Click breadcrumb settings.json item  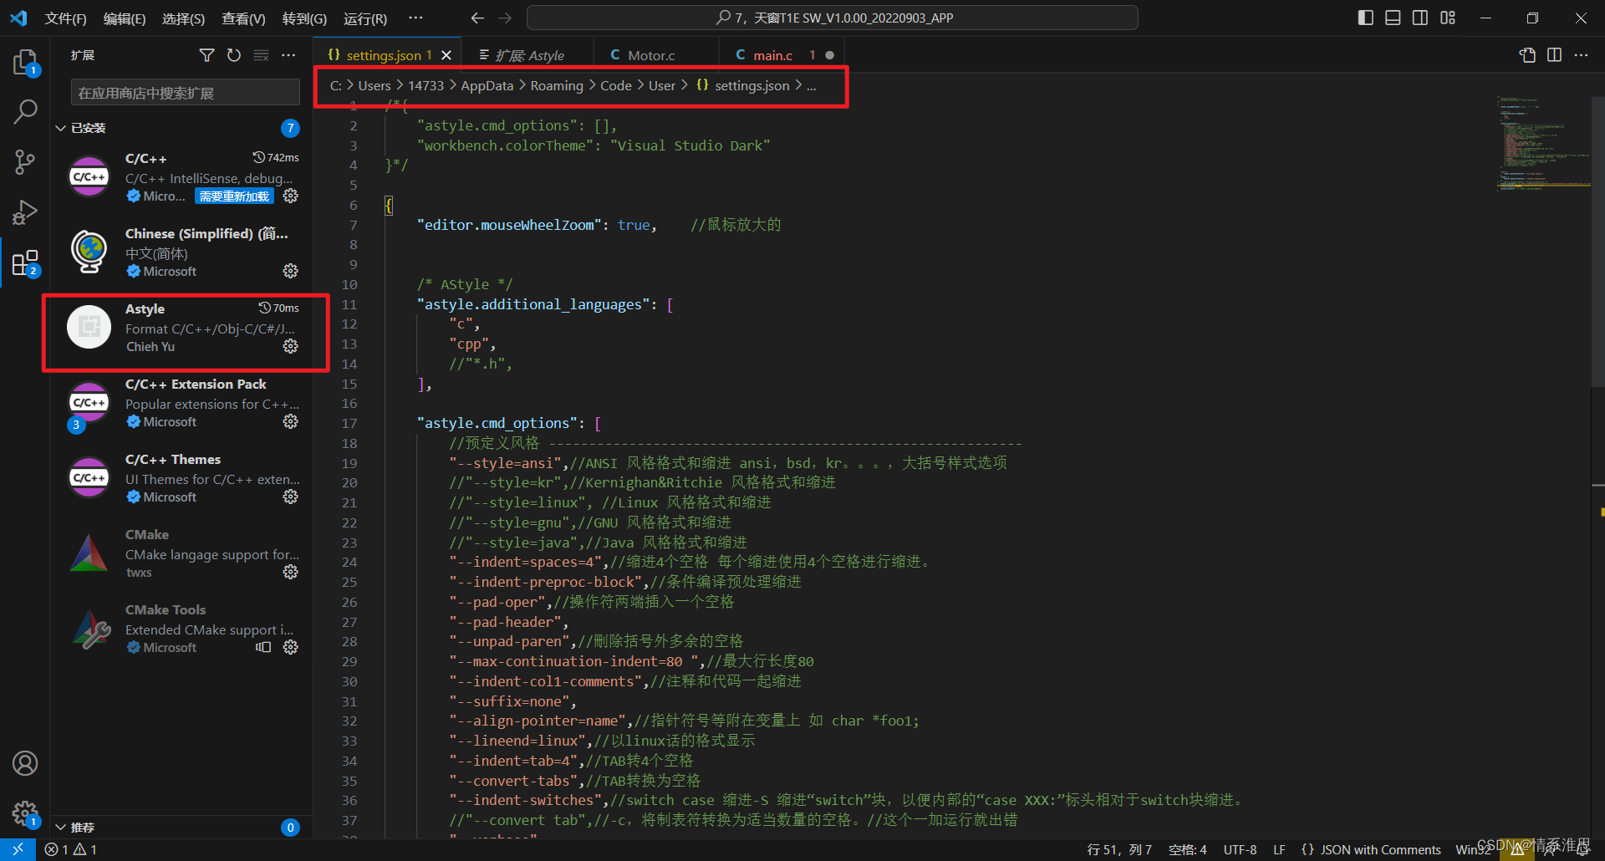[x=743, y=85]
